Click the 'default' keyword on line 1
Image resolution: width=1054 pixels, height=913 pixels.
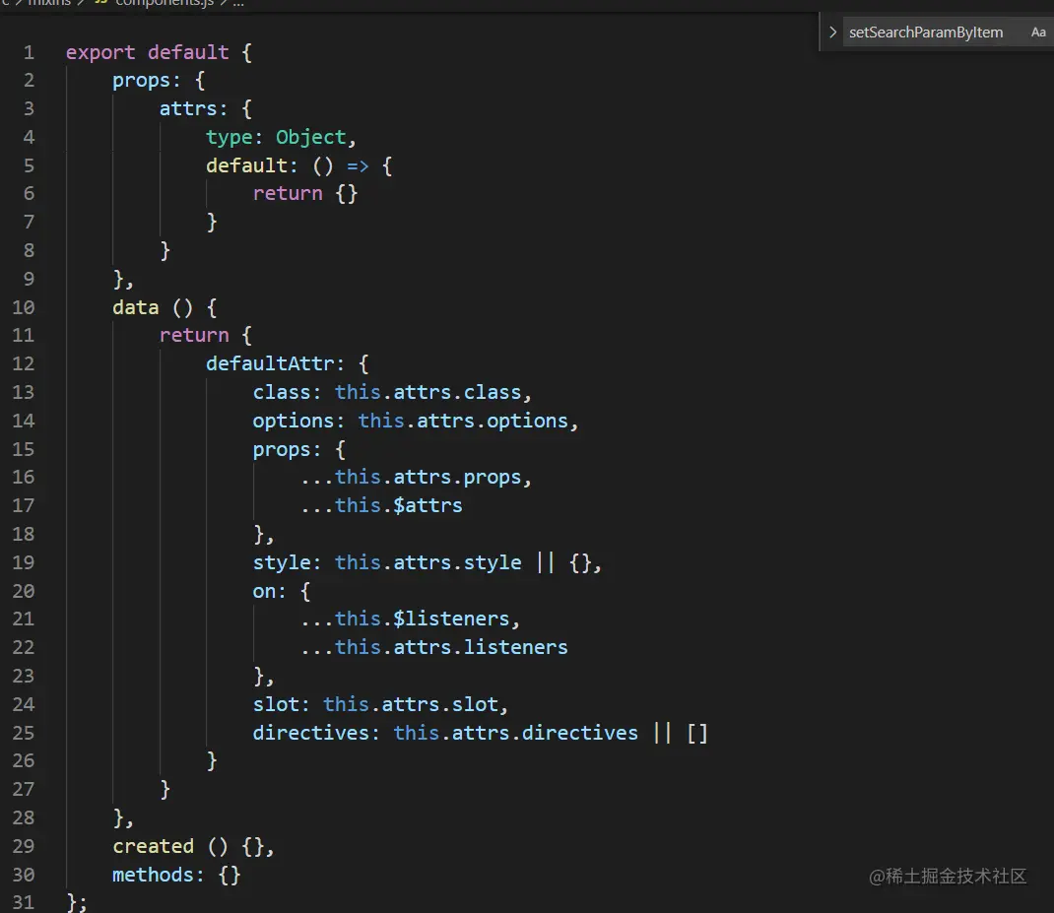click(x=188, y=52)
